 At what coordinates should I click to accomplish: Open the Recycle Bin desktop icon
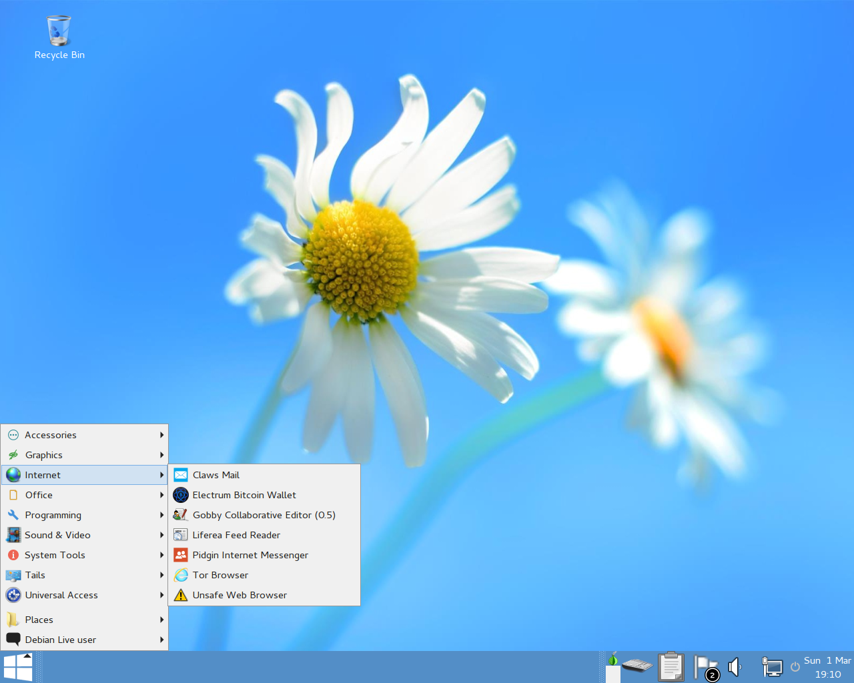tap(59, 38)
